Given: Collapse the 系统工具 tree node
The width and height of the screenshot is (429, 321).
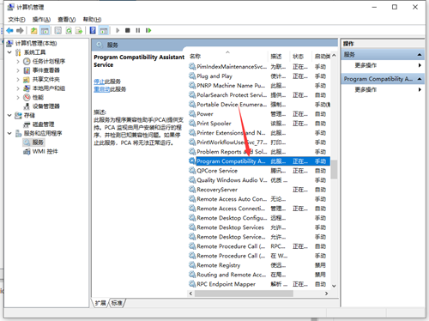Looking at the screenshot, I should pos(9,52).
